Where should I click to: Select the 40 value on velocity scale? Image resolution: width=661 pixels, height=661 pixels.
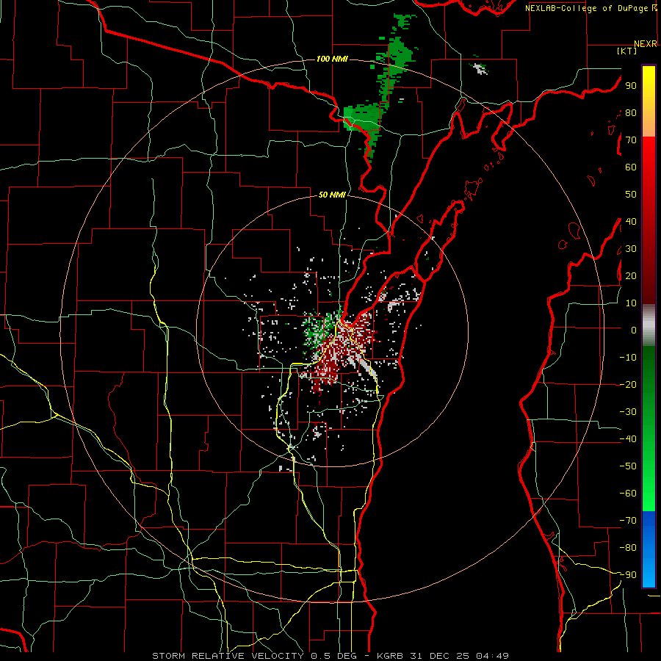tap(631, 221)
